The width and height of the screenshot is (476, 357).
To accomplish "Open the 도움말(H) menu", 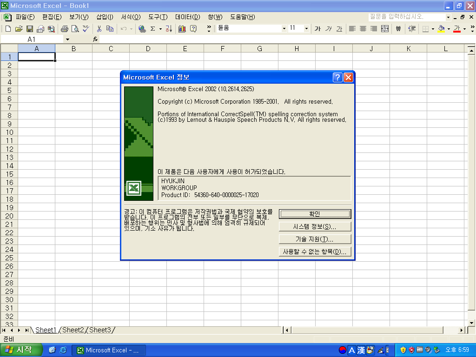I will pos(243,17).
